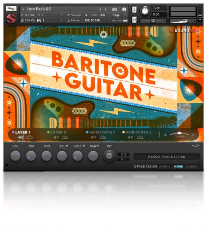The height and width of the screenshot is (227, 207).
Task: Open the wrench settings icon
Action: [11, 9]
